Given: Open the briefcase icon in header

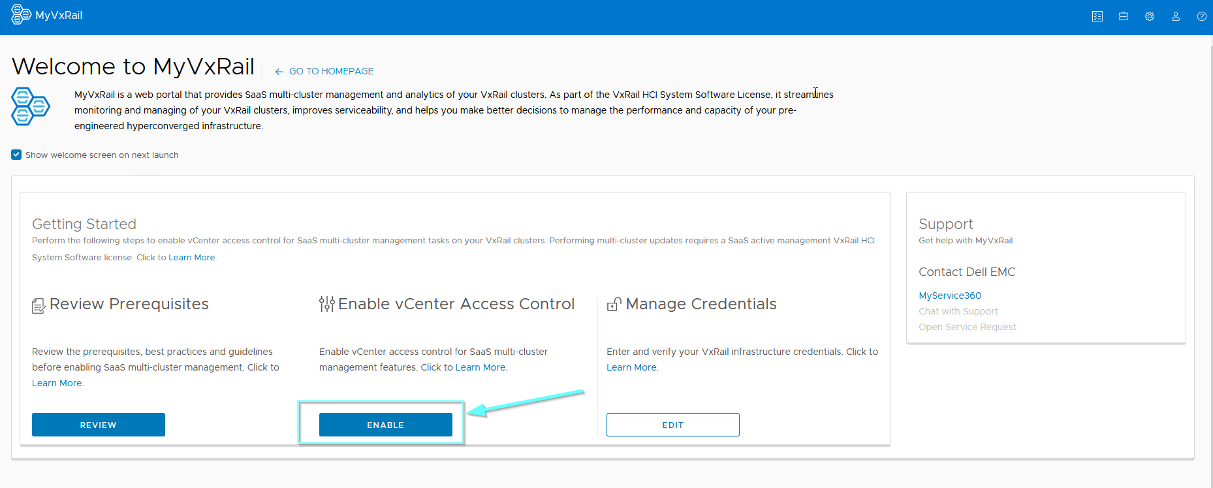Looking at the screenshot, I should [1124, 16].
